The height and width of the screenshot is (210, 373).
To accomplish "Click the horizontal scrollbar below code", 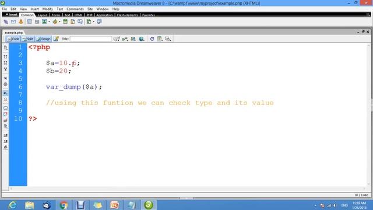I will 188,188.
